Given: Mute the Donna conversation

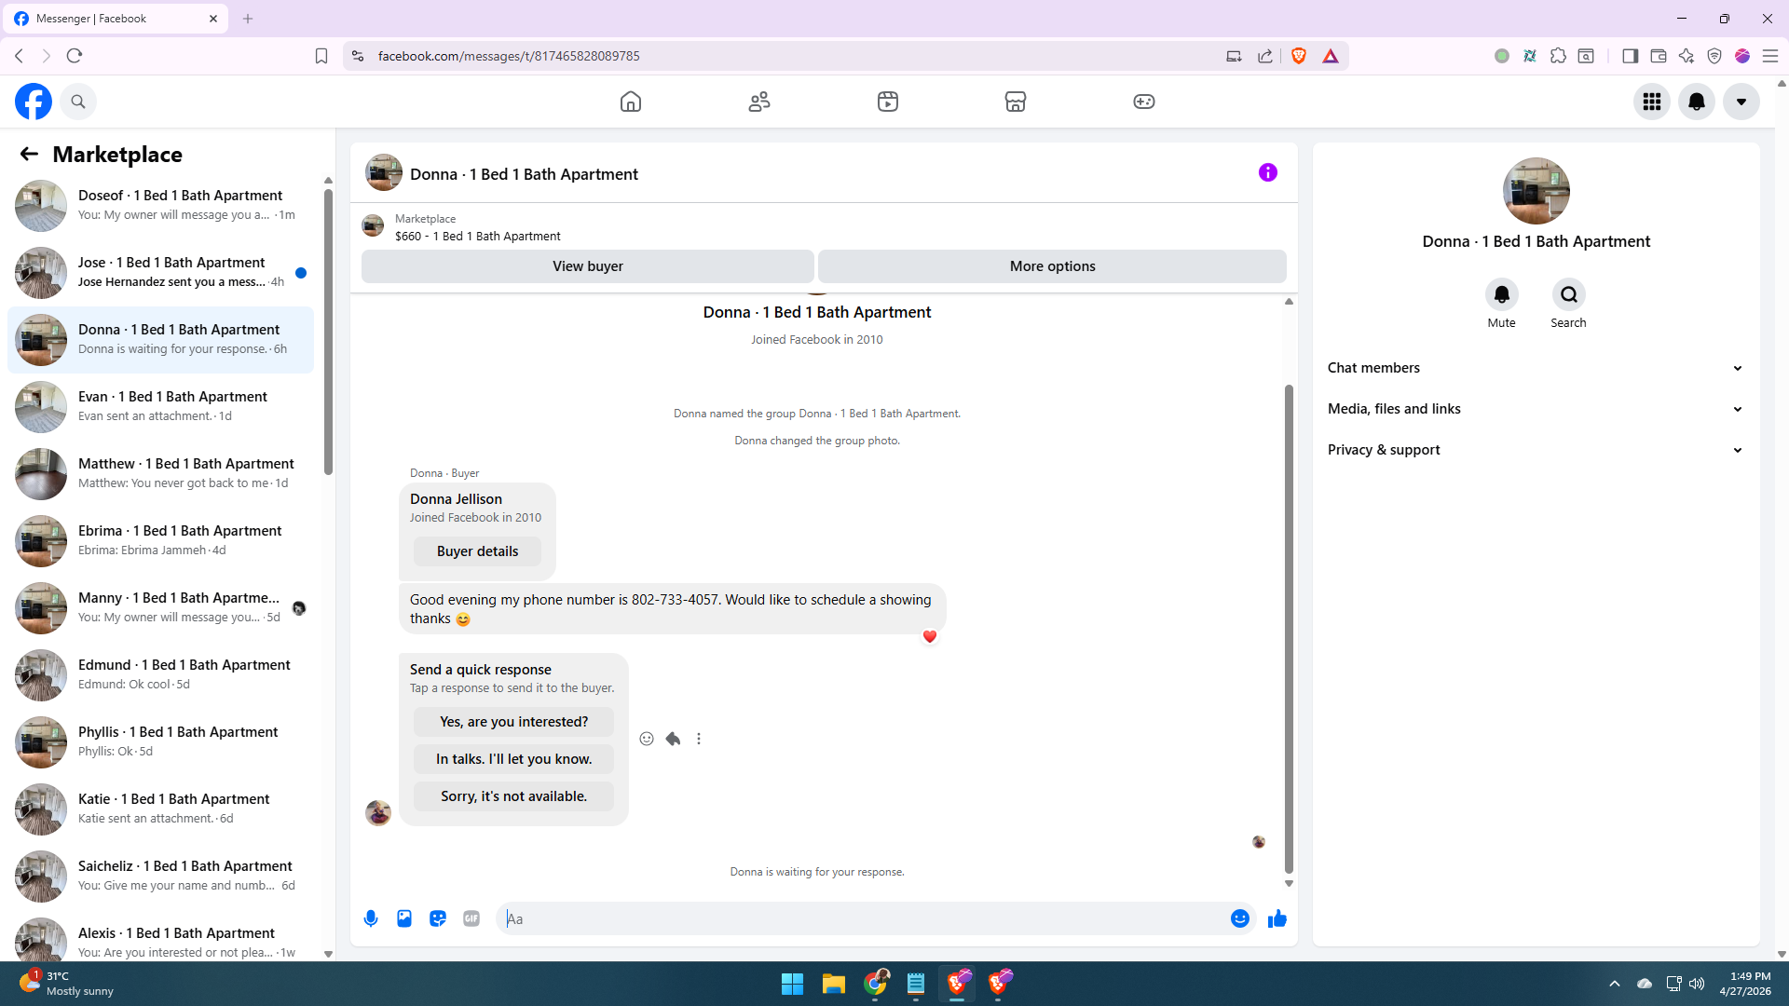Looking at the screenshot, I should [x=1502, y=294].
